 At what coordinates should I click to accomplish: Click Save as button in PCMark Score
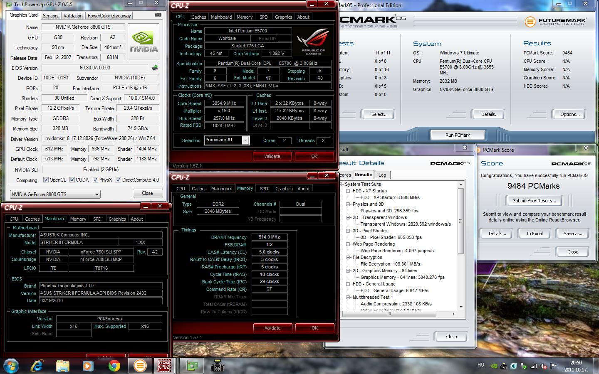tap(573, 234)
